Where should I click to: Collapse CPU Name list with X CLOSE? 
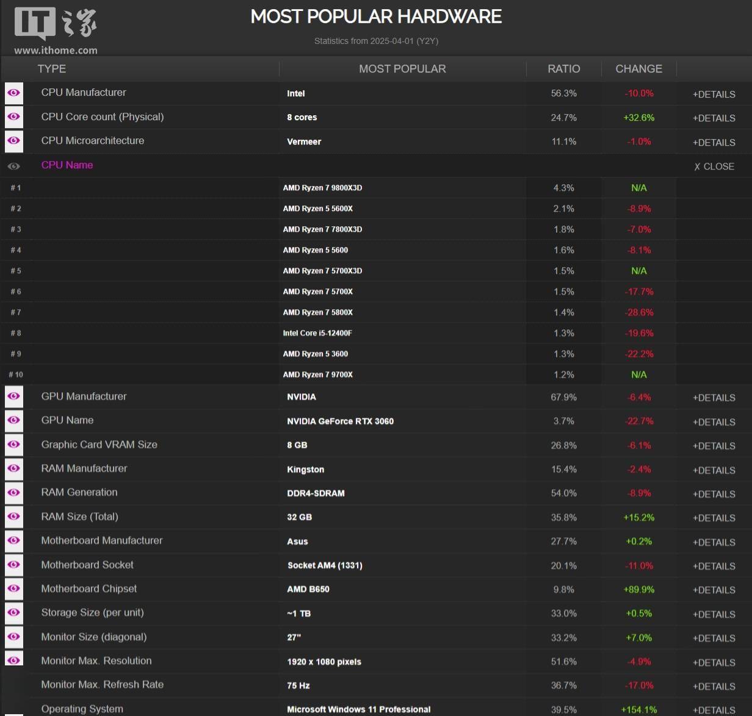(x=714, y=166)
